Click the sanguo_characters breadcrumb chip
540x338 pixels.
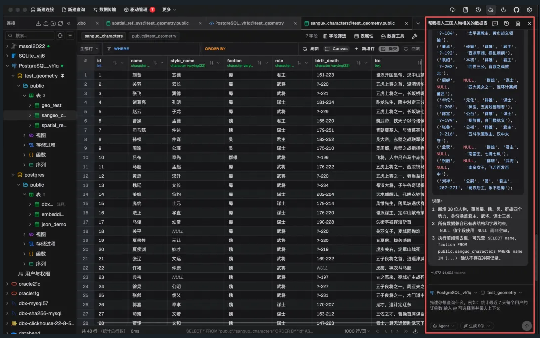coord(104,36)
